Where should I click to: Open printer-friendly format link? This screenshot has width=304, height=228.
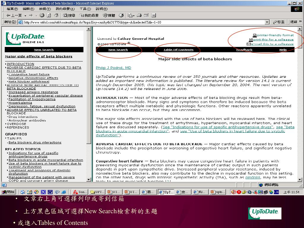(275, 35)
